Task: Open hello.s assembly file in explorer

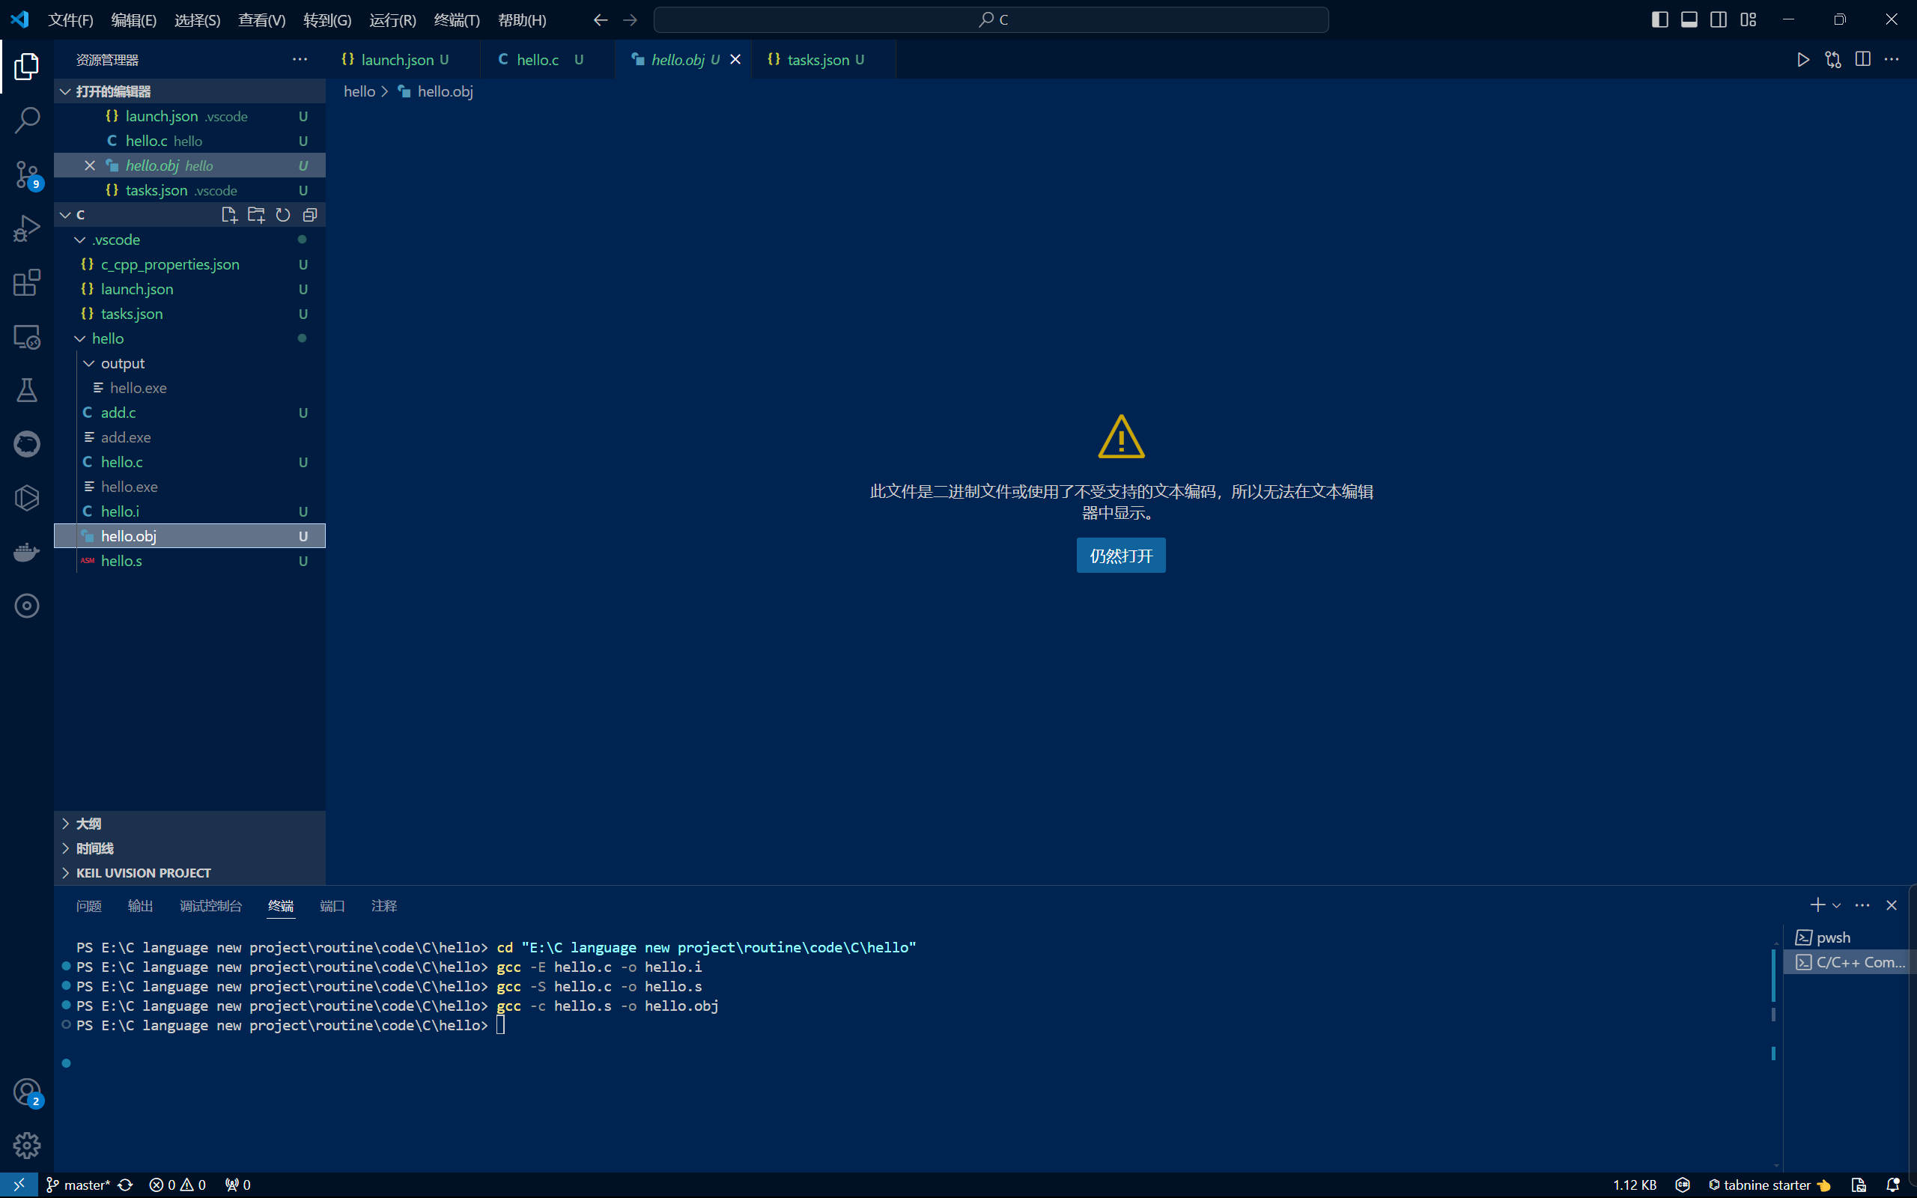Action: point(189,560)
